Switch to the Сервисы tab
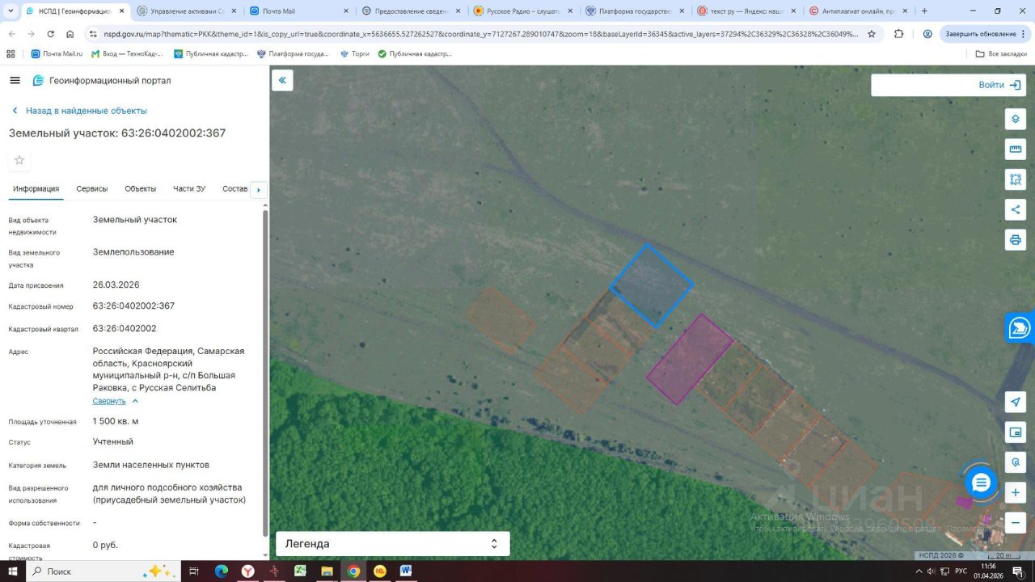The image size is (1035, 582). [x=92, y=188]
